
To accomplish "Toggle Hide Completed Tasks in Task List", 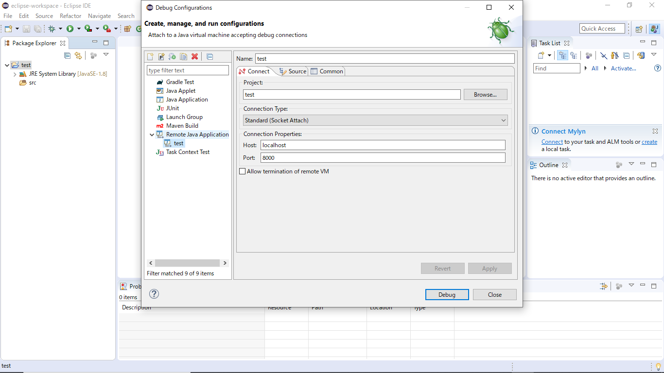I will click(x=603, y=55).
